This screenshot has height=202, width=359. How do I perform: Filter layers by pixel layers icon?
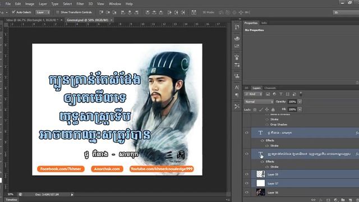click(x=268, y=94)
